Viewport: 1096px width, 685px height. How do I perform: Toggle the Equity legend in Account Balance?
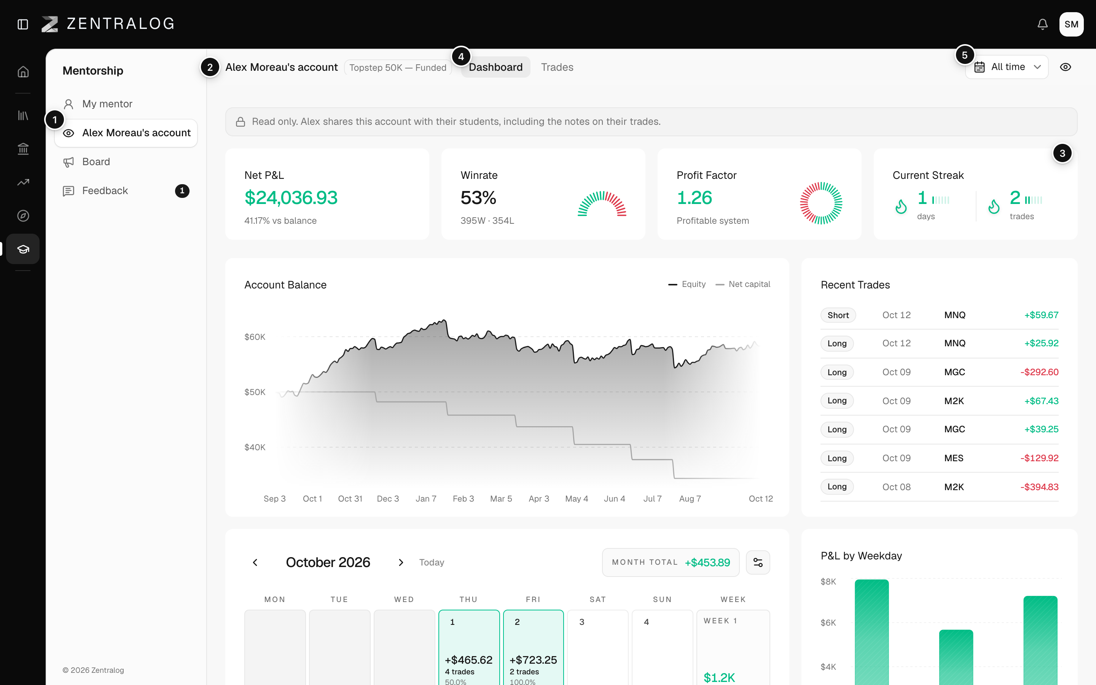pos(687,284)
